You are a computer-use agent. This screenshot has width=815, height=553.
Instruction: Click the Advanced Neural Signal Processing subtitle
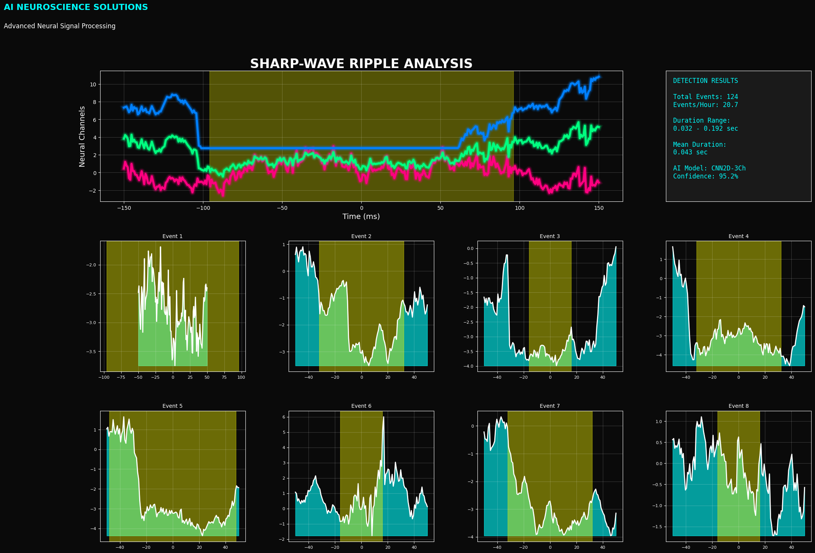60,26
